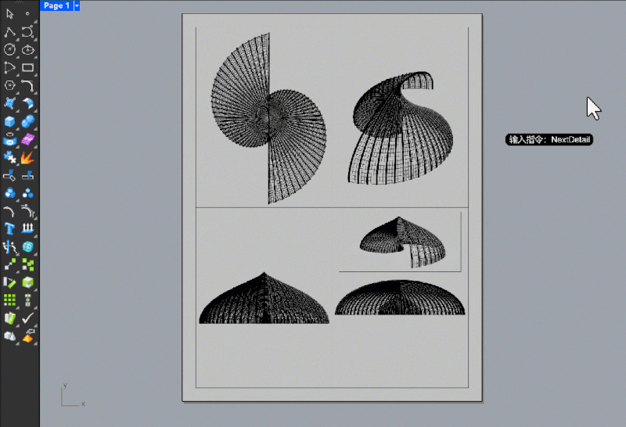Pick the hexagon Polygon tool

10,85
